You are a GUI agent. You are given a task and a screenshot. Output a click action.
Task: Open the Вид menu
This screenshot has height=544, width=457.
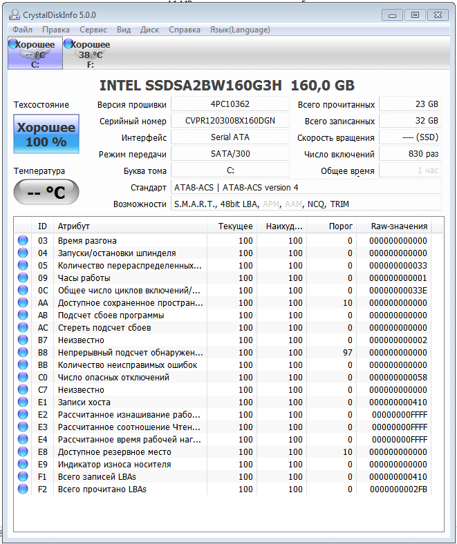tap(124, 30)
